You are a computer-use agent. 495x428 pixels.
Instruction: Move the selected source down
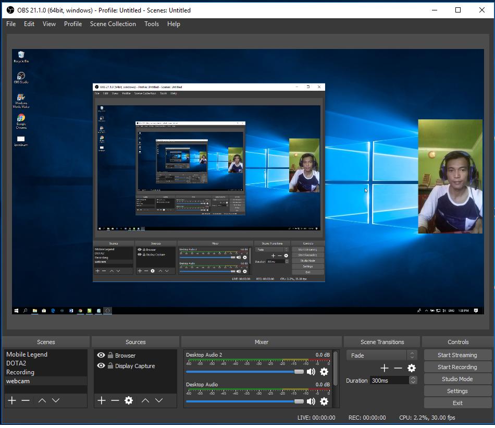[x=159, y=400]
